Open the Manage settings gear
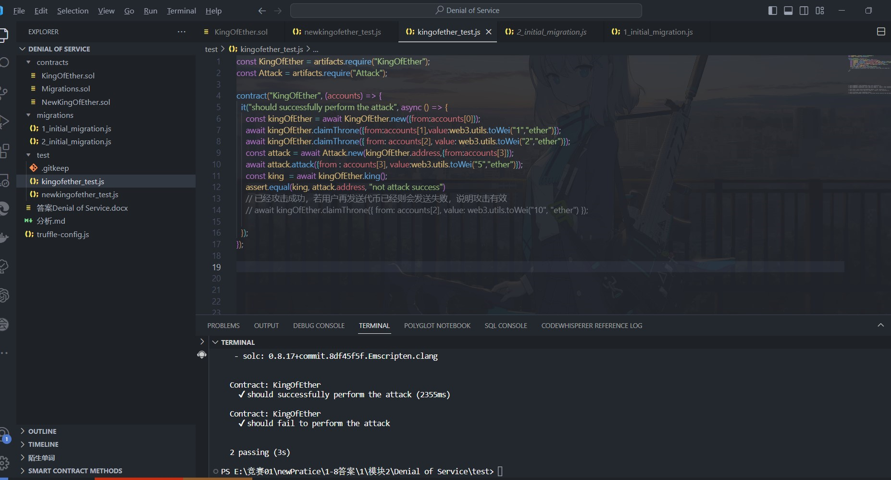 pyautogui.click(x=3, y=463)
